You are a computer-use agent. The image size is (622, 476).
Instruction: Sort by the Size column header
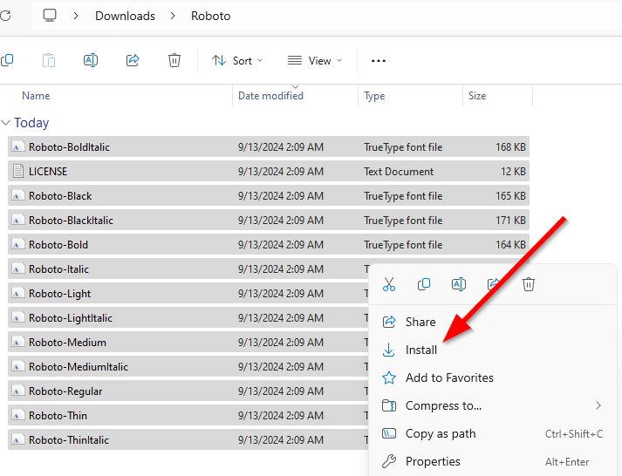[x=477, y=96]
